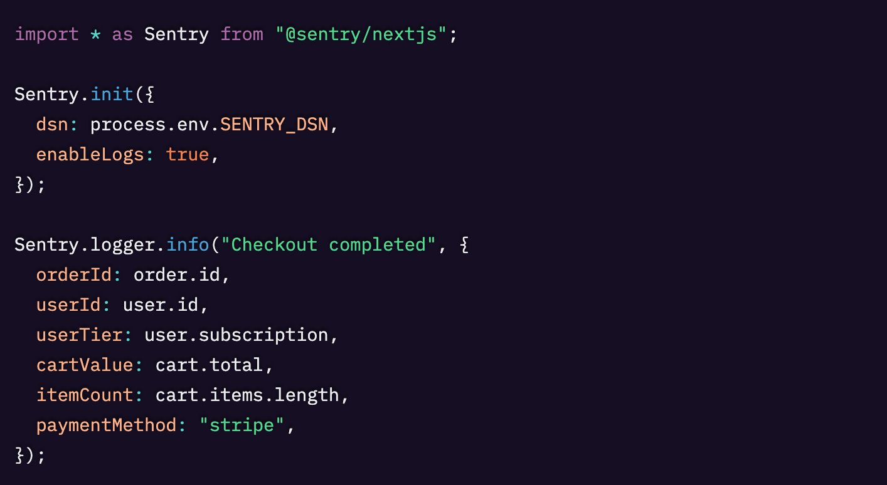Click the info method of Sentry.logger
The height and width of the screenshot is (485, 887).
tap(187, 244)
